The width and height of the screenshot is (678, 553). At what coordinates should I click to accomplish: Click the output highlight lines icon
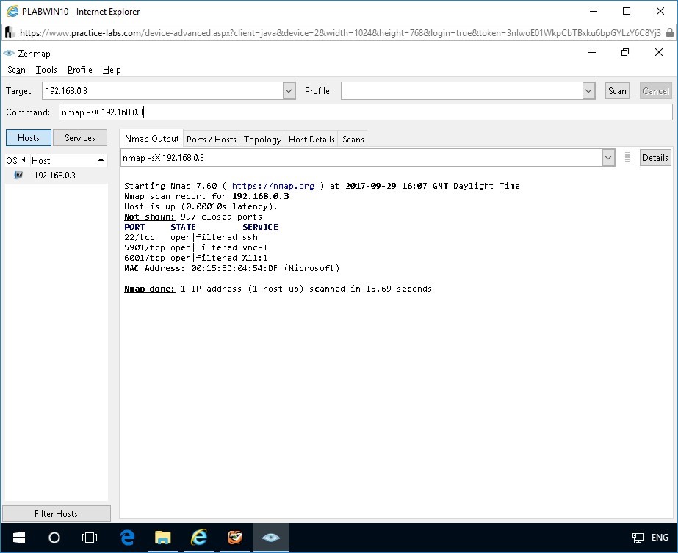(627, 157)
